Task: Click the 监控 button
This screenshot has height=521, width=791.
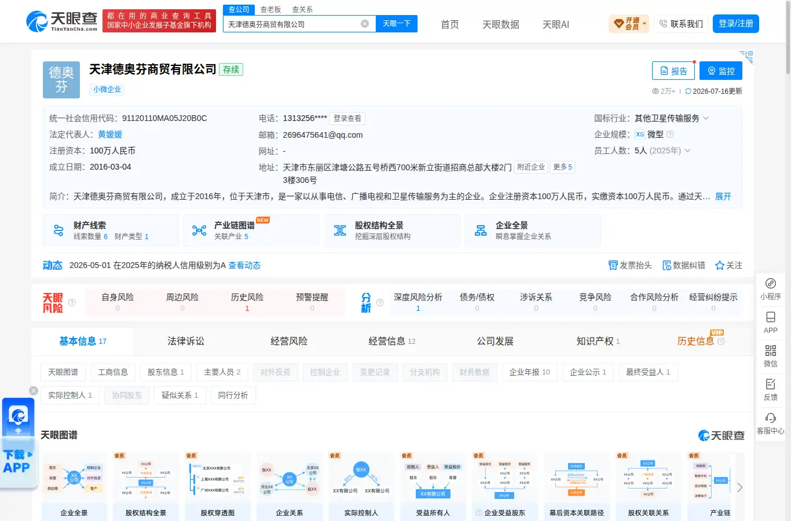Action: click(721, 71)
